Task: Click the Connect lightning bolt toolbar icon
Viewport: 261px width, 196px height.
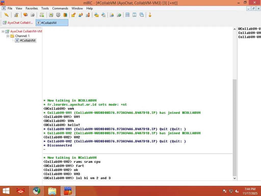Action: tap(6, 15)
